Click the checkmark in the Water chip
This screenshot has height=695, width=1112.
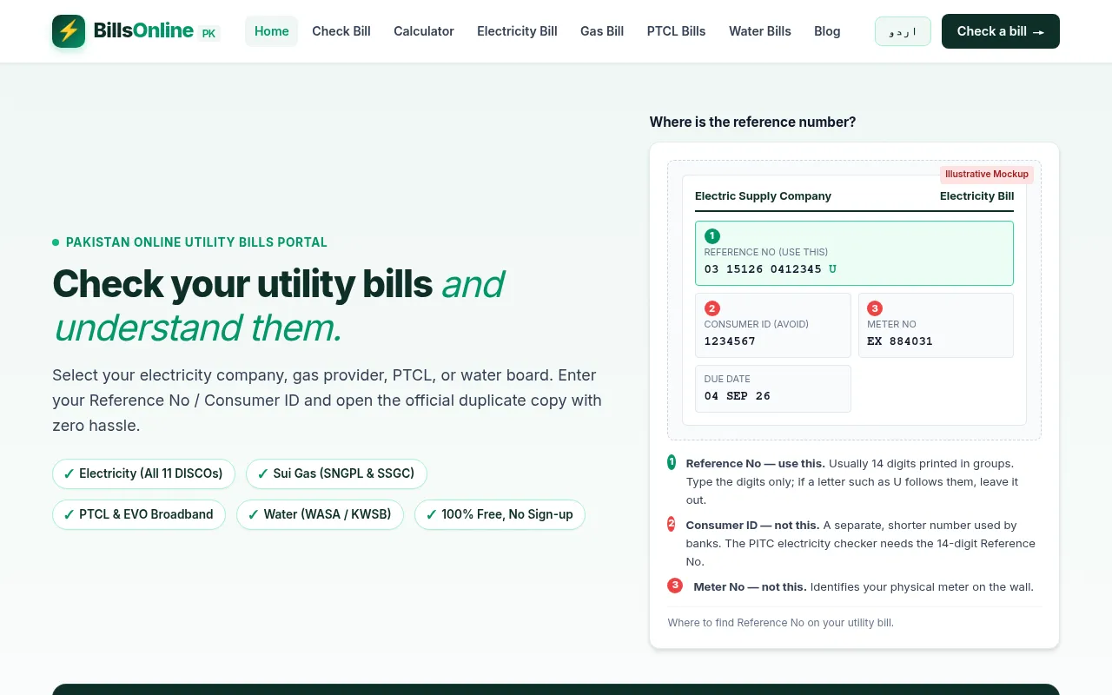tap(253, 515)
